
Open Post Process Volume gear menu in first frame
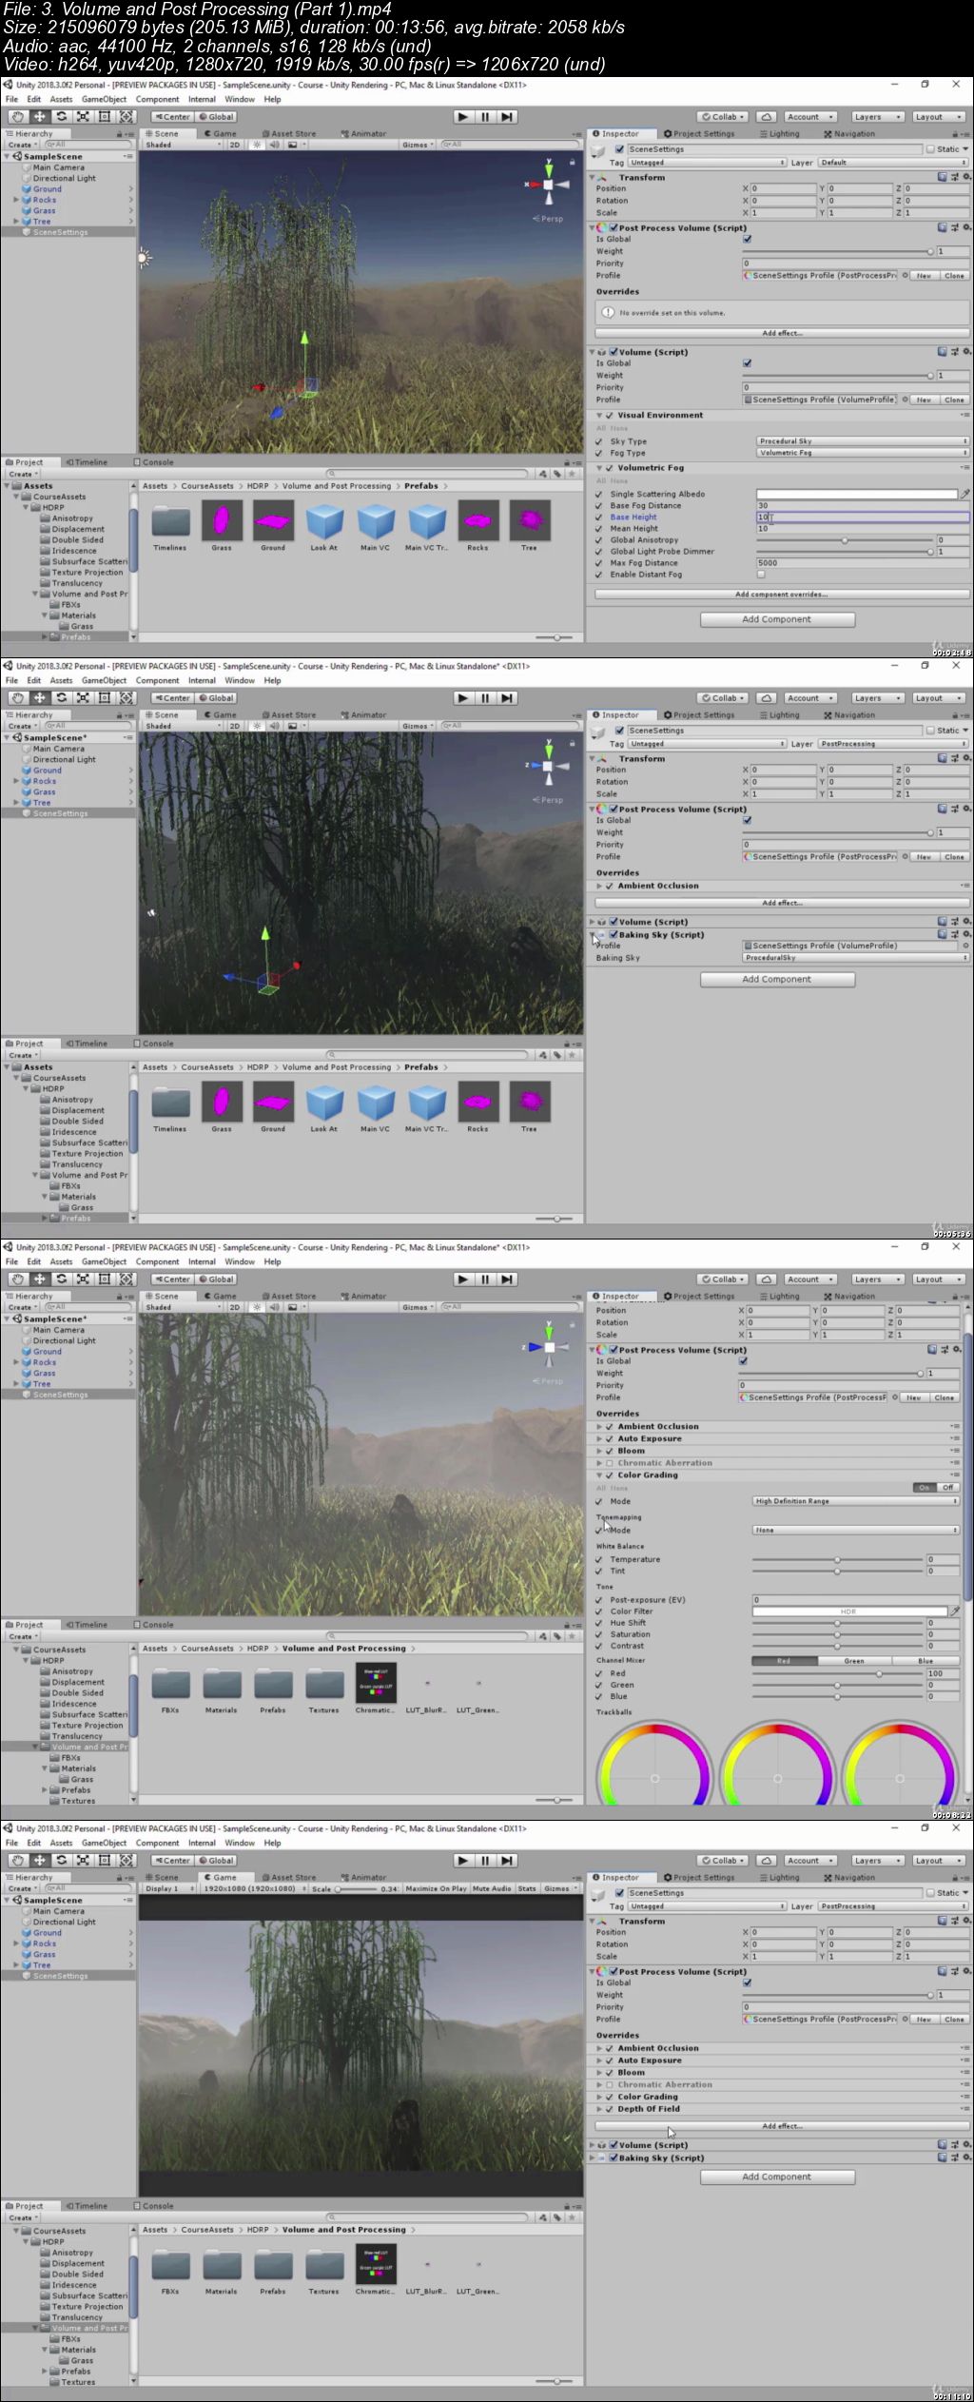coord(966,228)
